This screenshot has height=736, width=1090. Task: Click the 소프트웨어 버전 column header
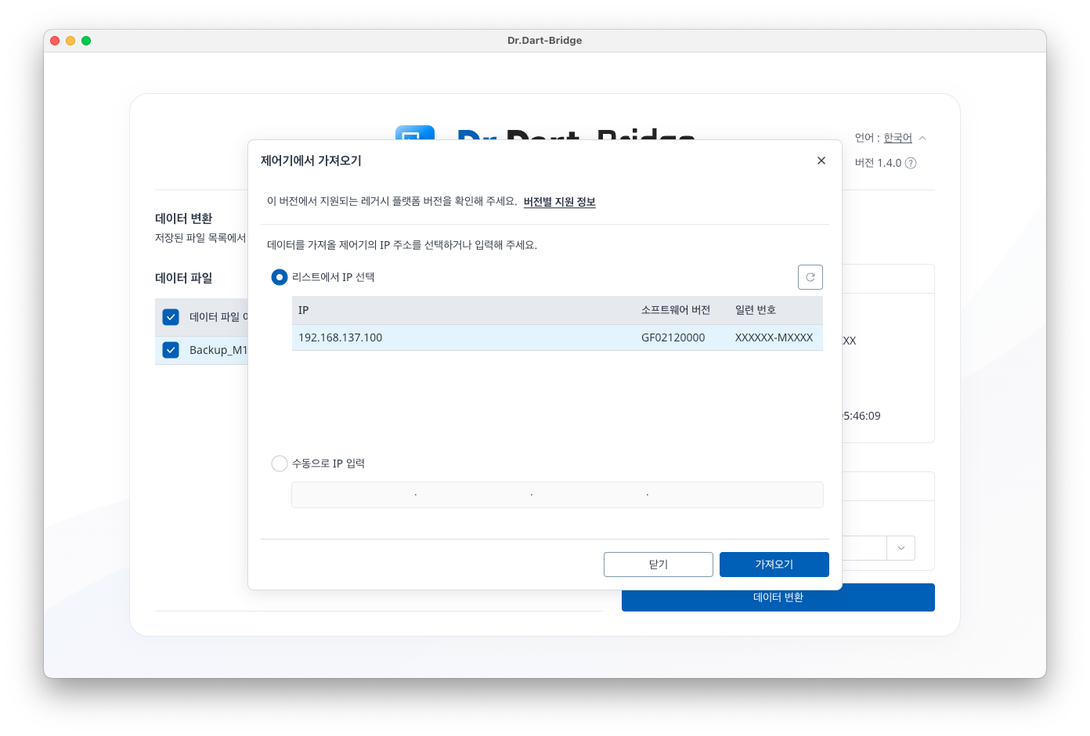(x=675, y=310)
